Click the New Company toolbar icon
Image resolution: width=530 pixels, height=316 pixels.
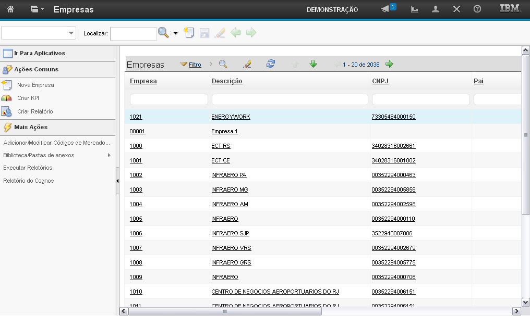189,33
